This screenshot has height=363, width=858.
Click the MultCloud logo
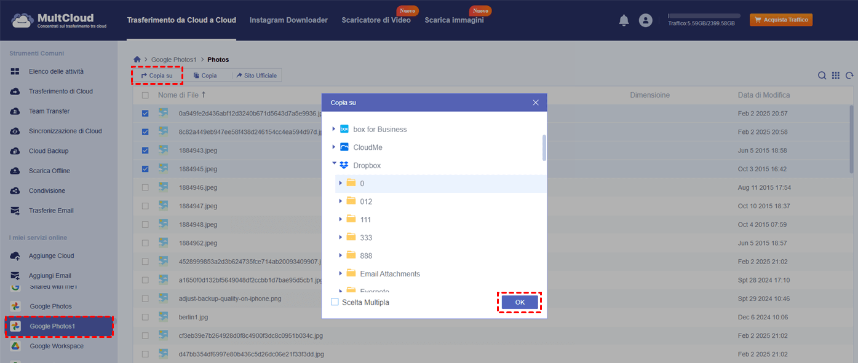(x=58, y=20)
